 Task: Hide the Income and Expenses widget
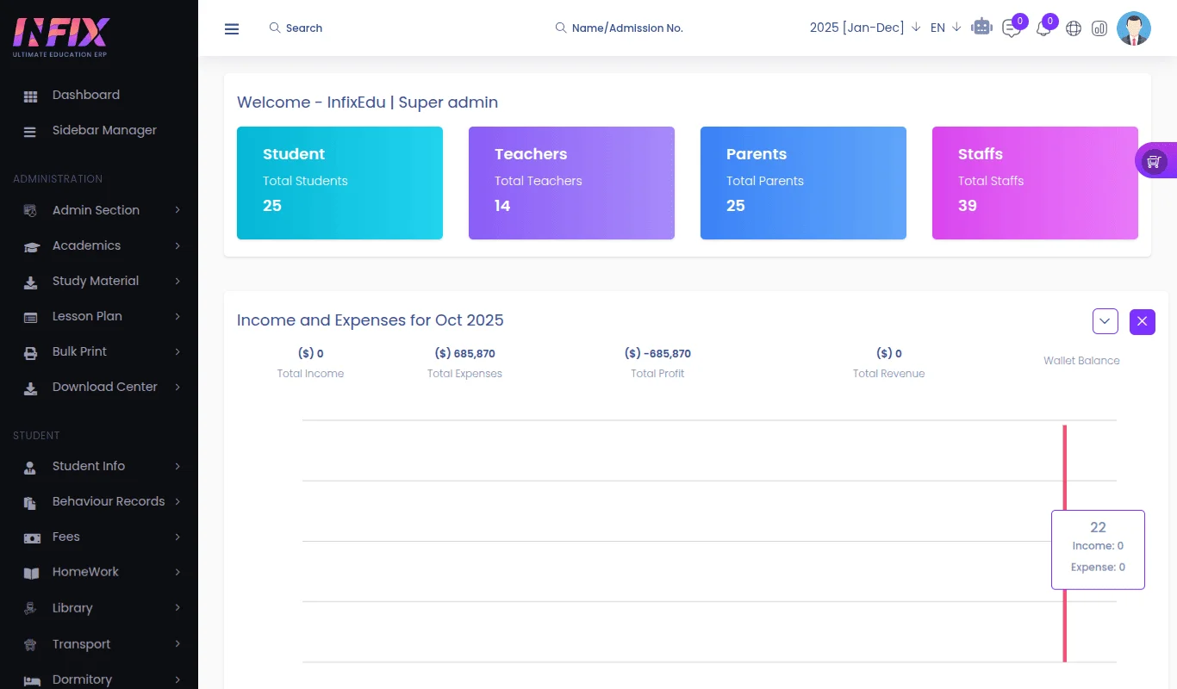pos(1142,320)
